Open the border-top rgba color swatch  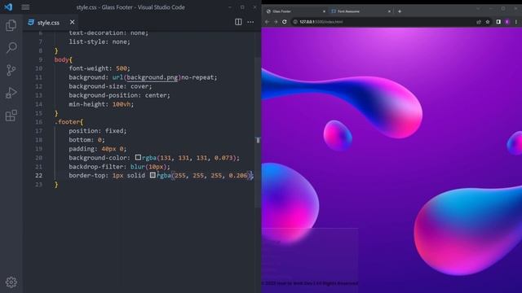click(x=153, y=175)
